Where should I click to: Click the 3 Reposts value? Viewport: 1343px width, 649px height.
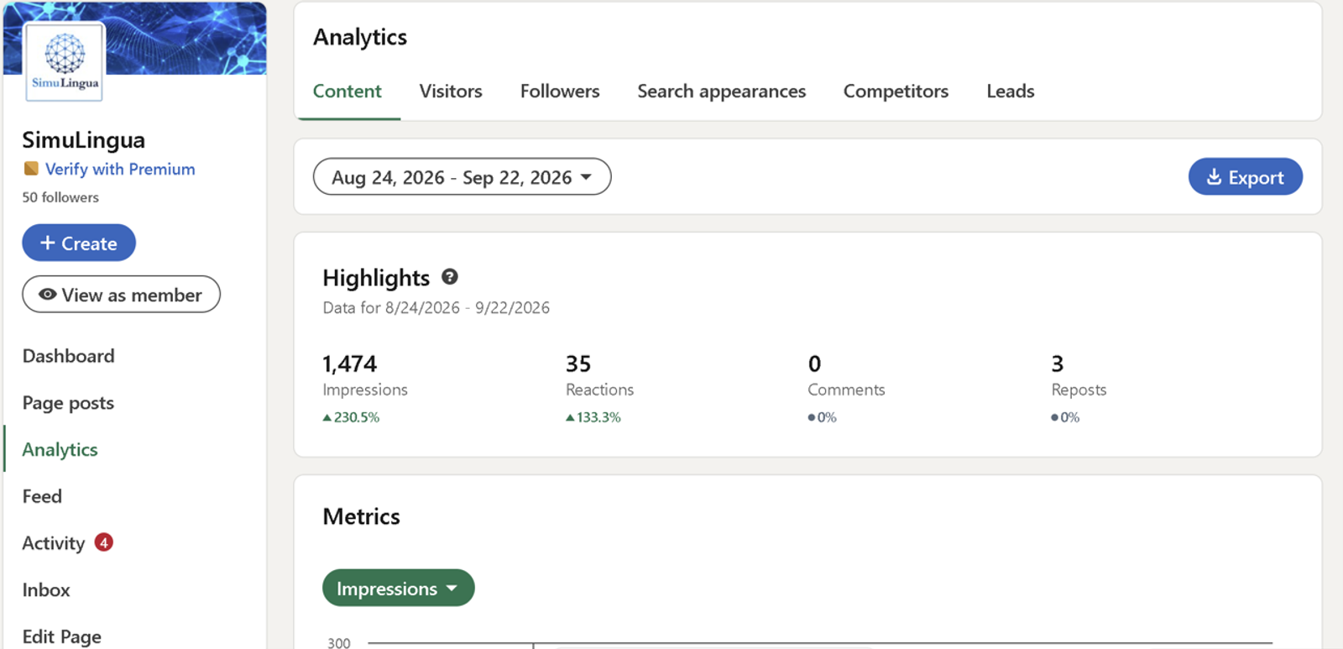(1058, 364)
